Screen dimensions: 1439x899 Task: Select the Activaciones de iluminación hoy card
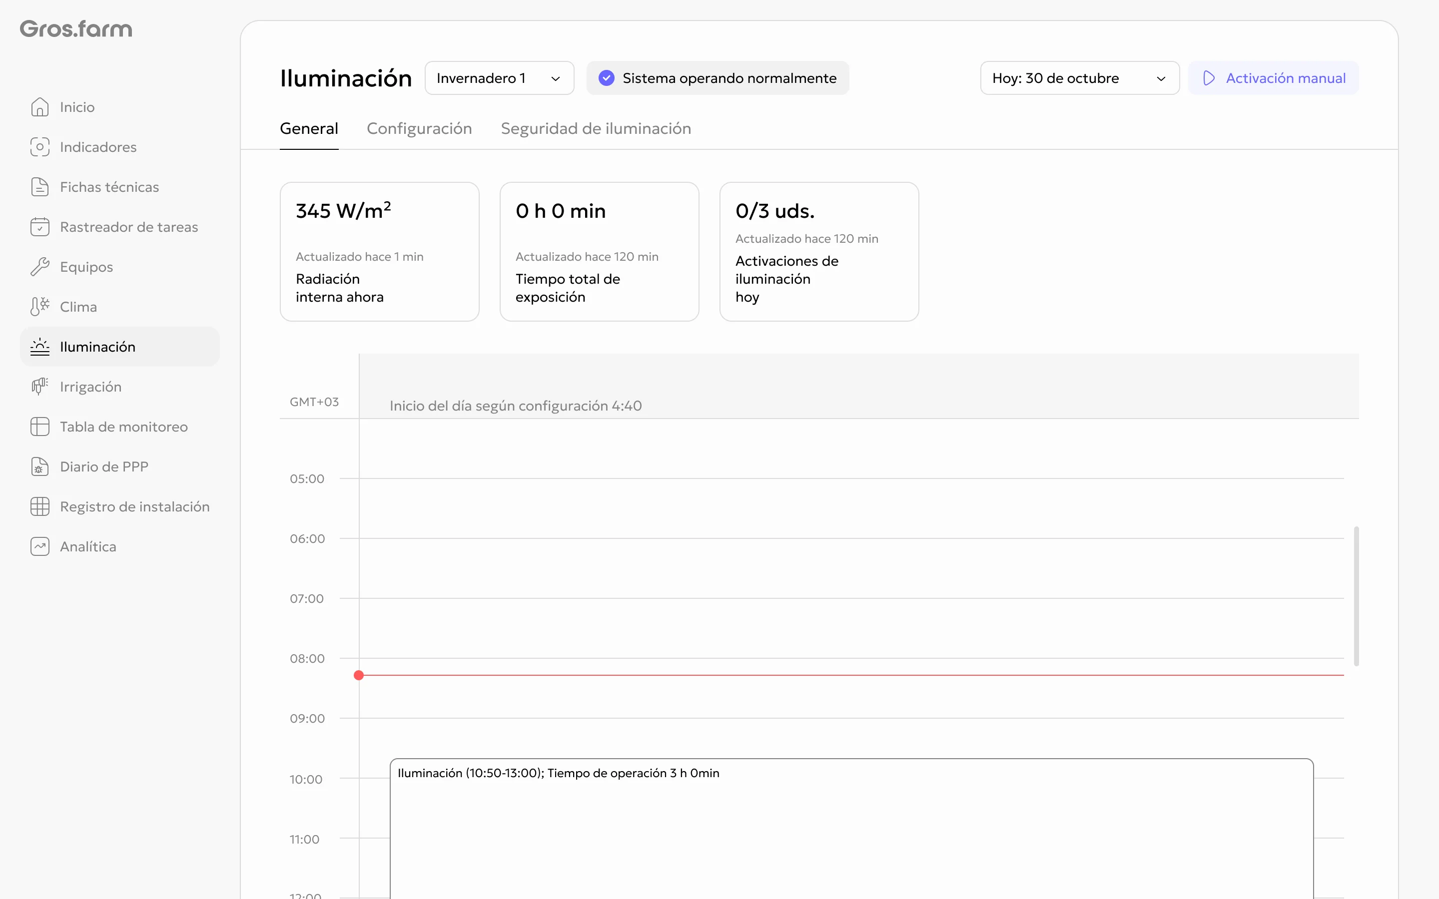pos(819,252)
